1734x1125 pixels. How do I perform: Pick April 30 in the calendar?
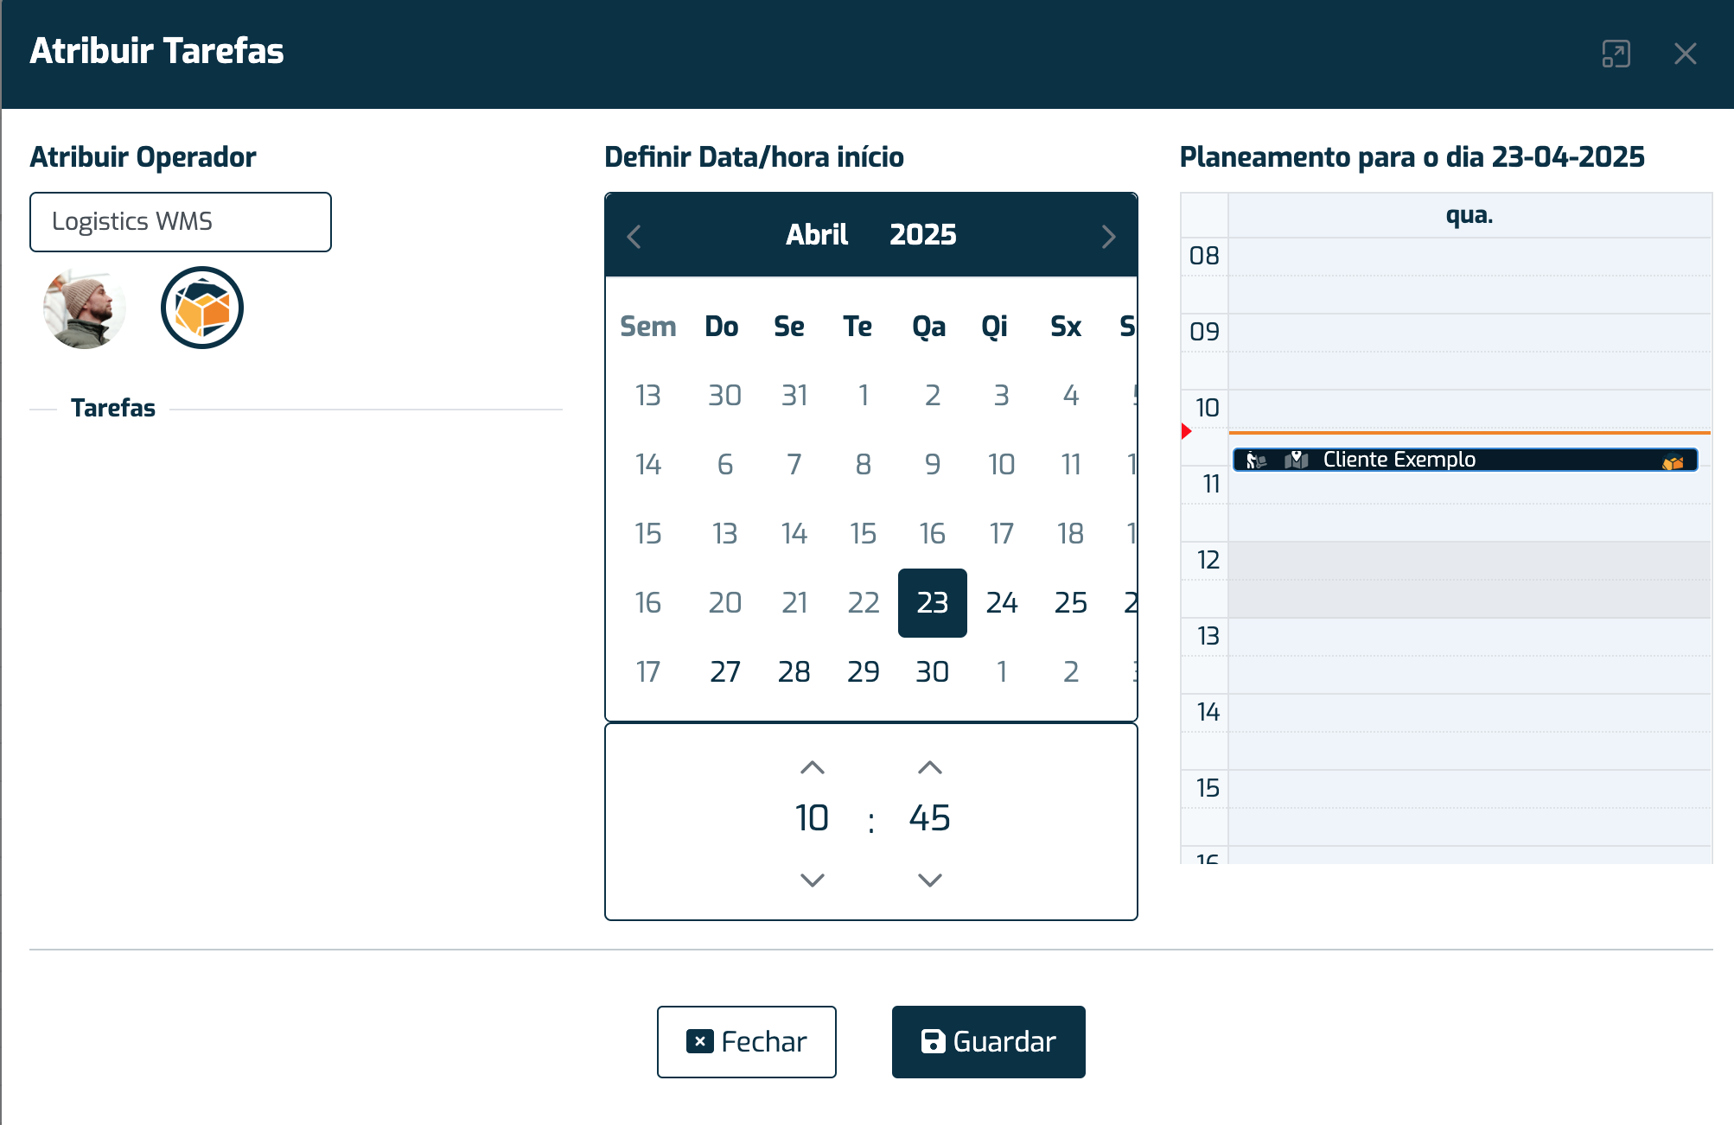coord(933,671)
